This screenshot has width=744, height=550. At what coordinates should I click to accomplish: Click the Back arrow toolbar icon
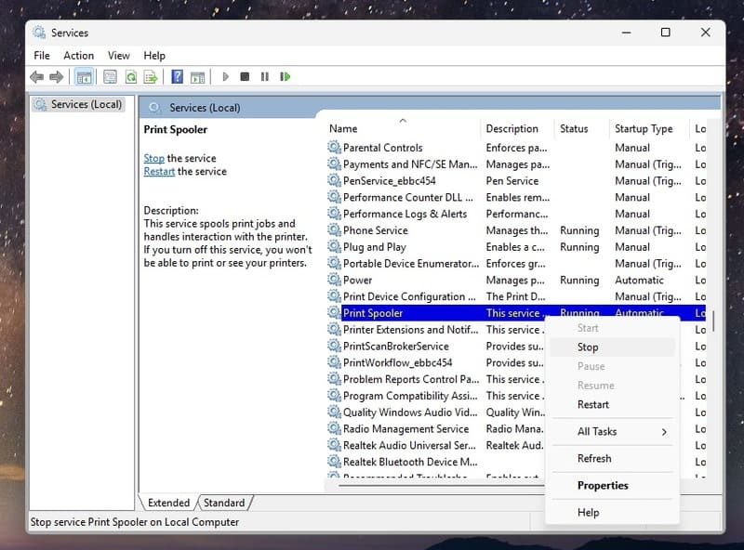pos(36,77)
